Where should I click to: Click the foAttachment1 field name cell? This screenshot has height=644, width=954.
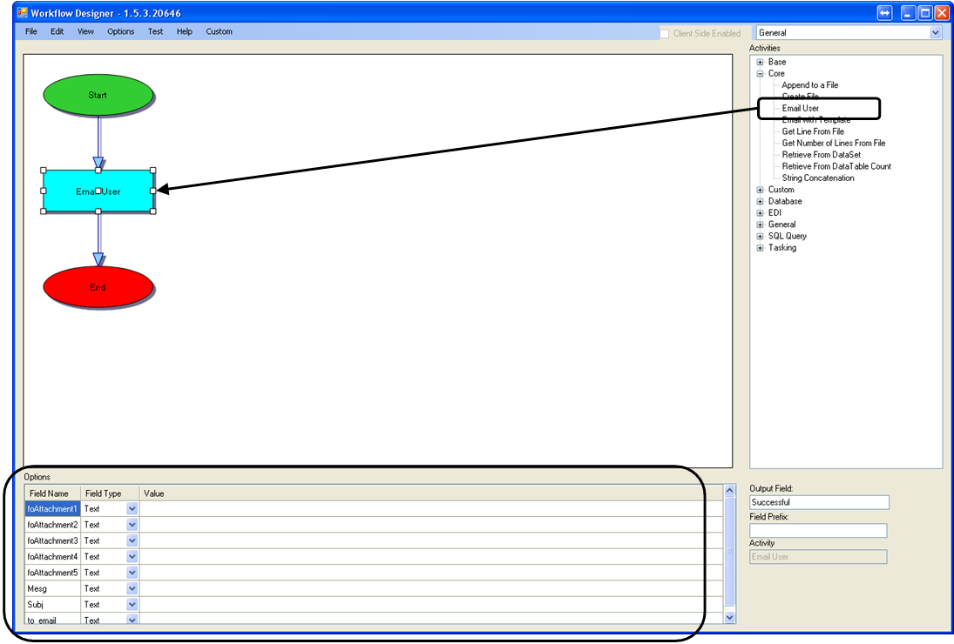pos(52,508)
